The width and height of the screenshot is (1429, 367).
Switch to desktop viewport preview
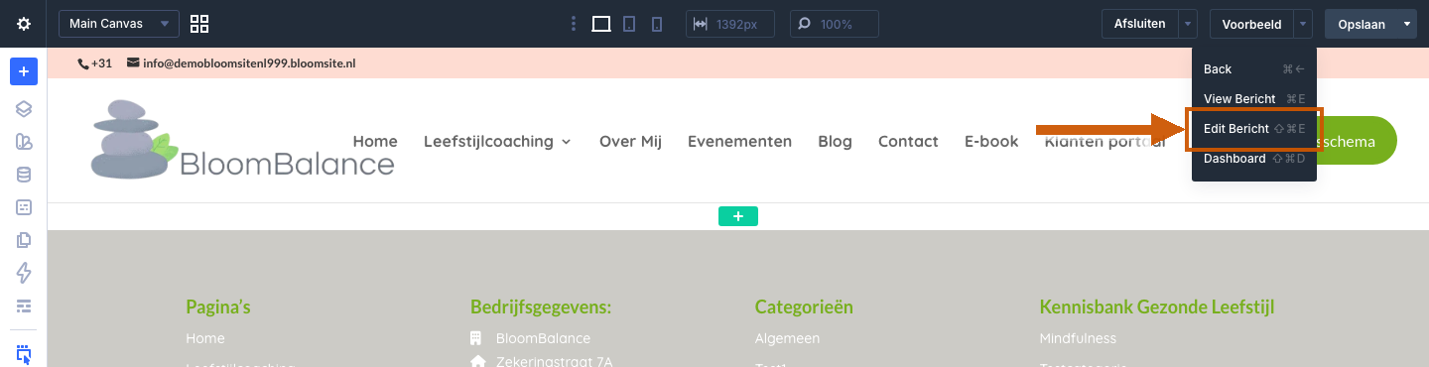tap(600, 24)
